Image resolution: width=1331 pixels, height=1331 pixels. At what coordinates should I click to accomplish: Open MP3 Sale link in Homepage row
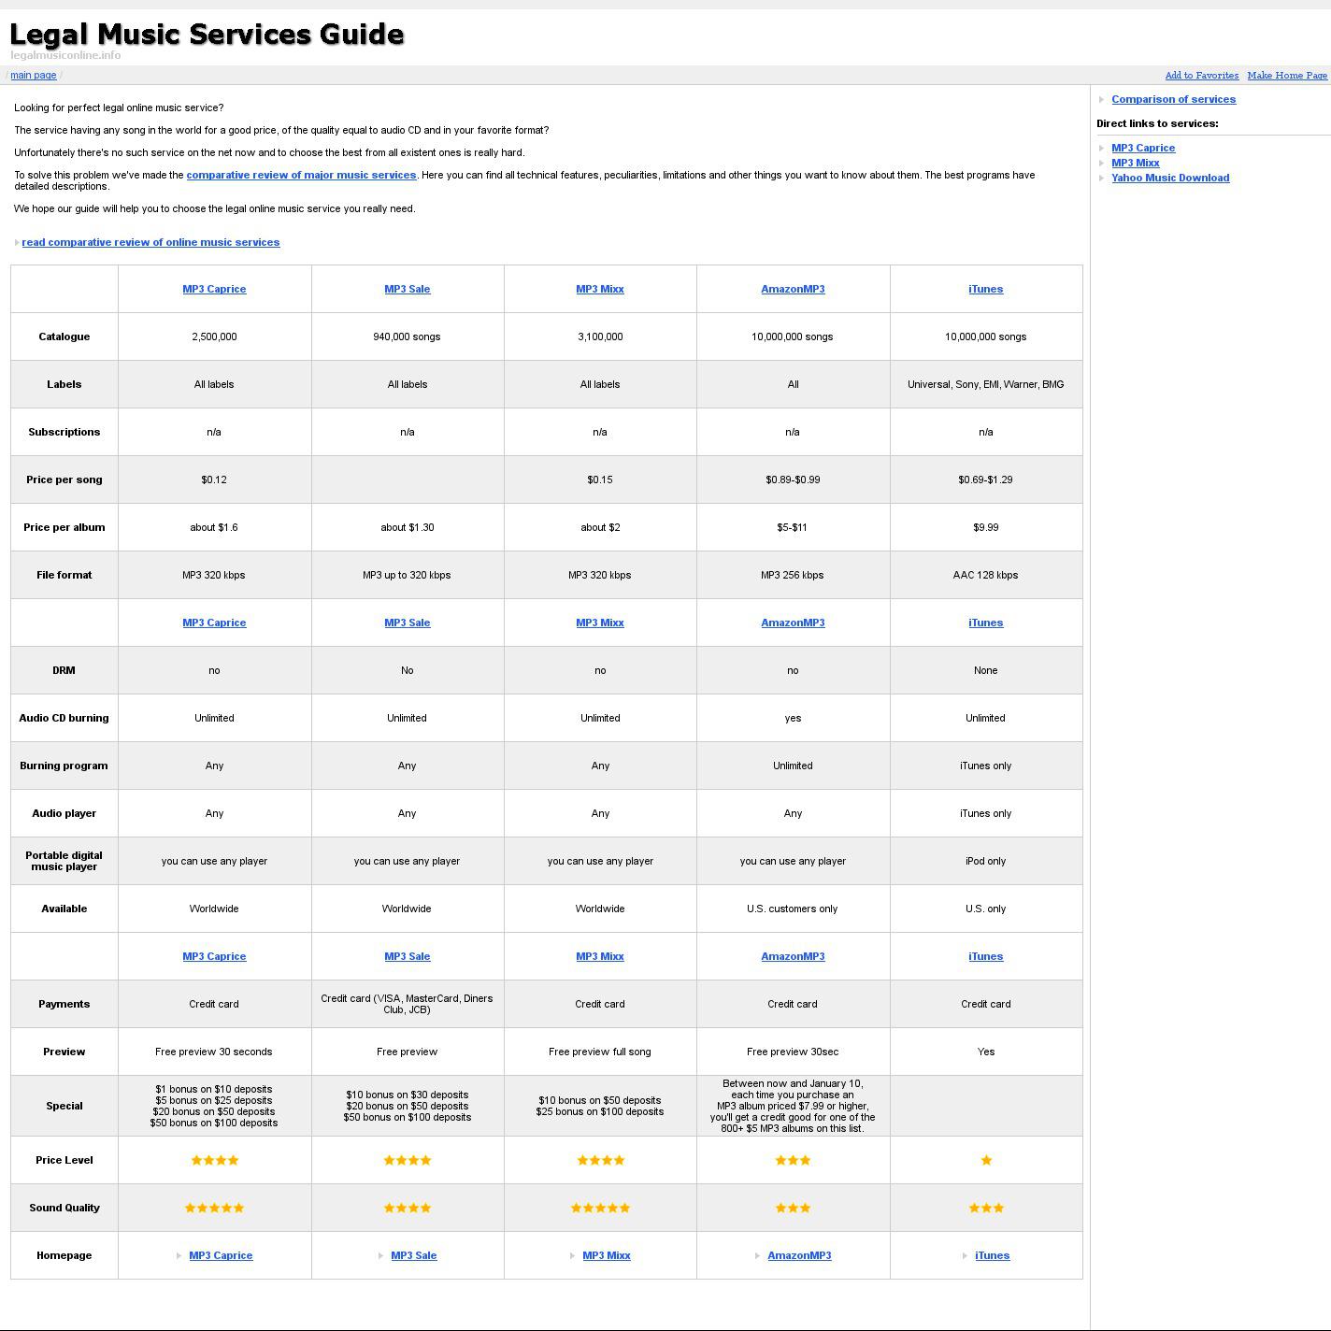click(413, 1256)
